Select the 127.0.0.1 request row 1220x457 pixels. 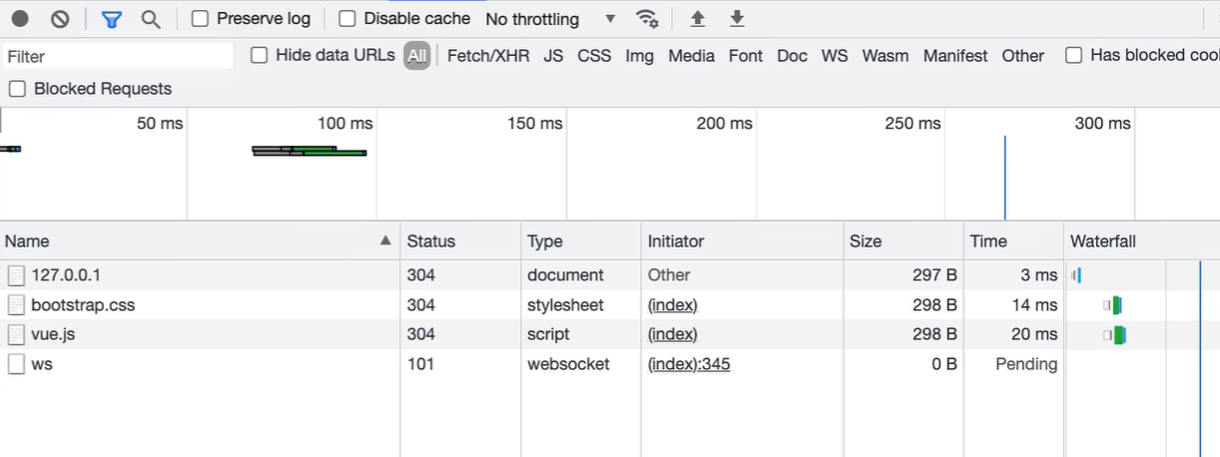point(610,275)
